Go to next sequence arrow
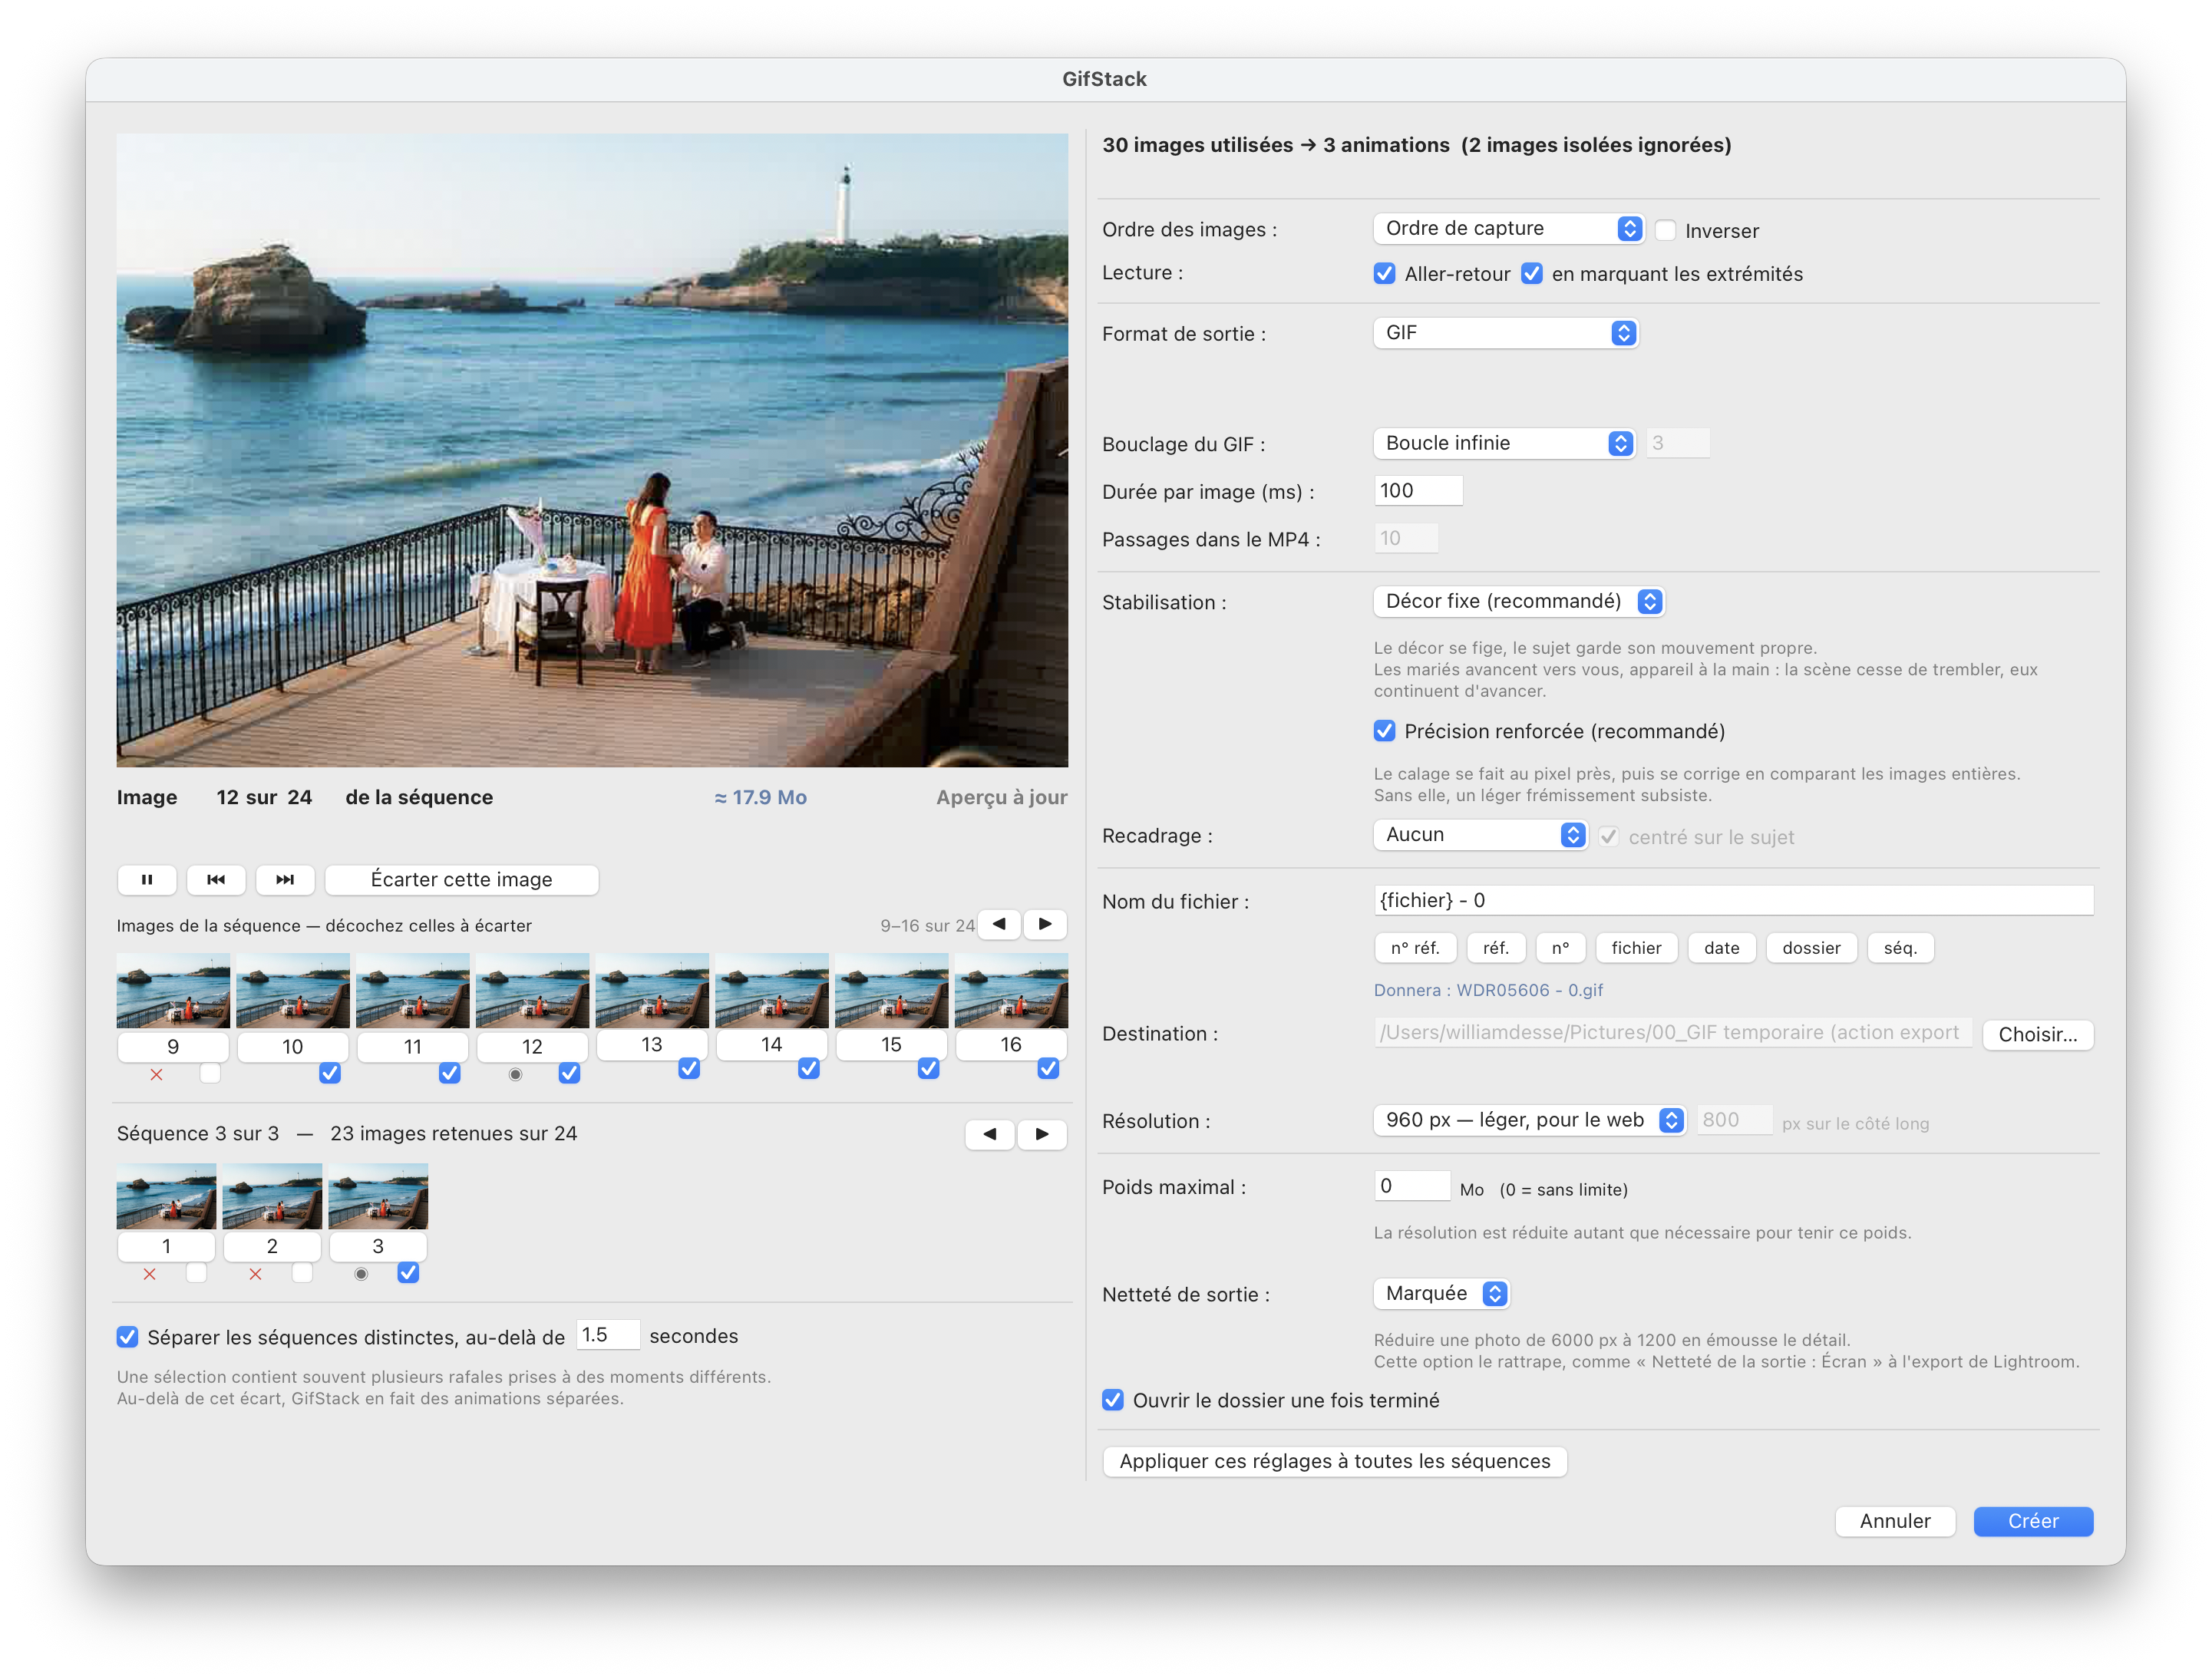Screen dimensions: 2212x1679 point(1042,1134)
